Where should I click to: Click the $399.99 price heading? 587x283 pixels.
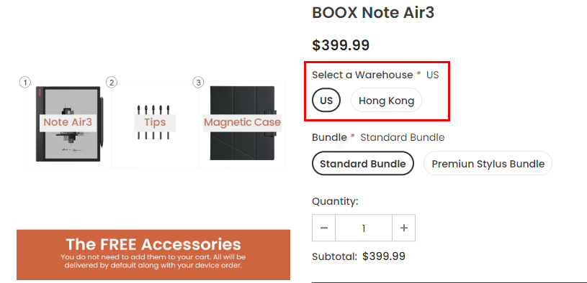tap(341, 45)
